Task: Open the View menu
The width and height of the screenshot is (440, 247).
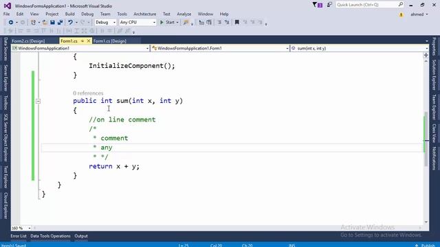Action: pos(34,14)
